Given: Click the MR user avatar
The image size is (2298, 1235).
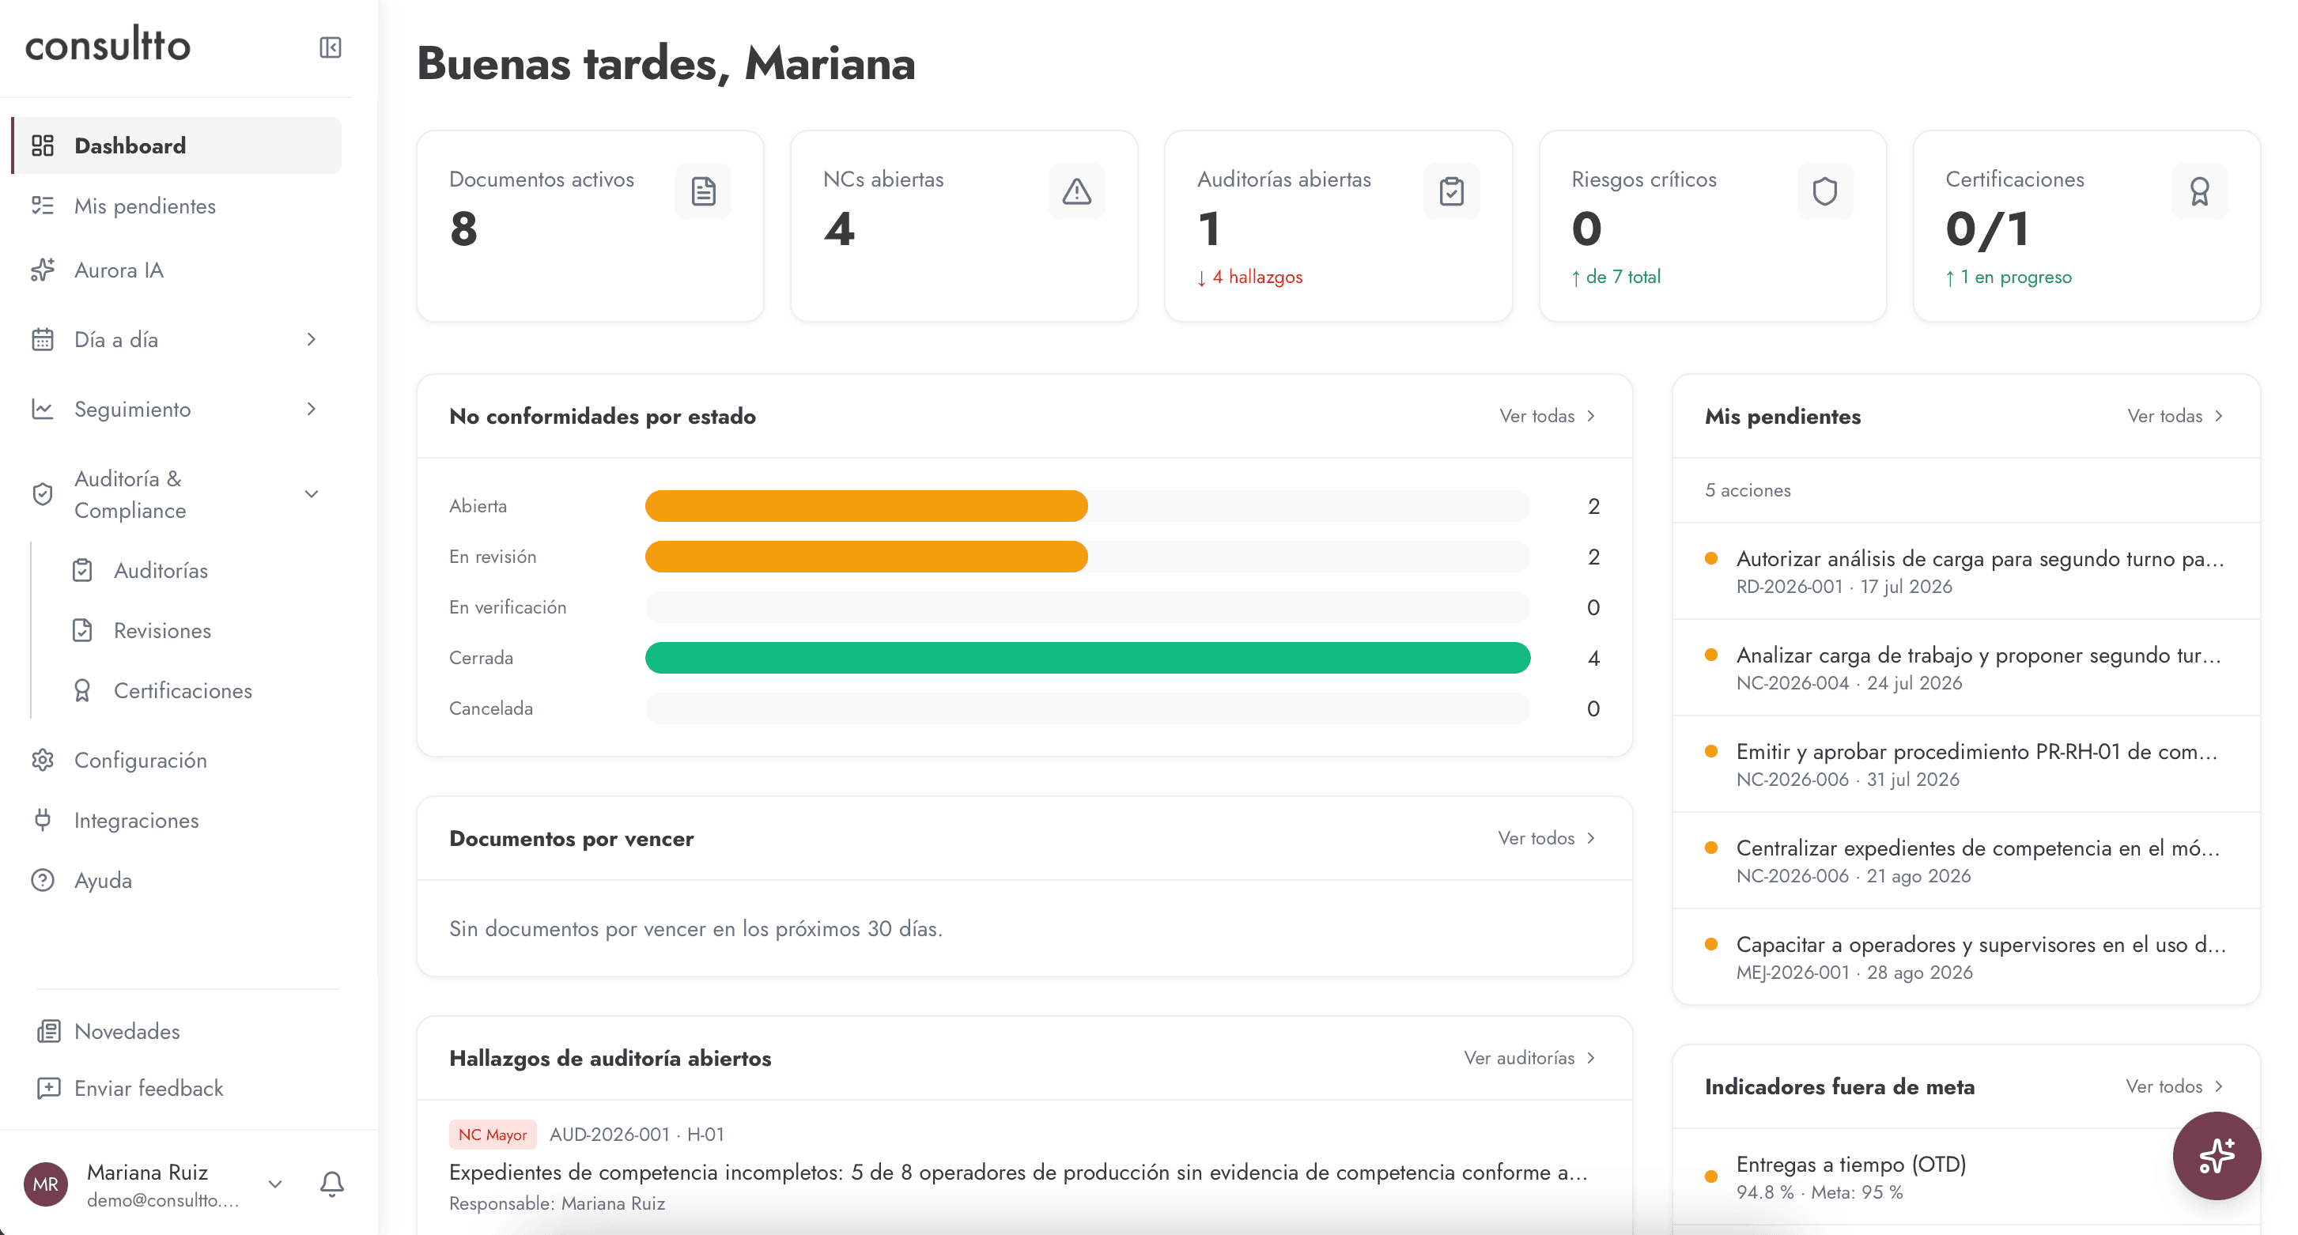Looking at the screenshot, I should [x=46, y=1184].
